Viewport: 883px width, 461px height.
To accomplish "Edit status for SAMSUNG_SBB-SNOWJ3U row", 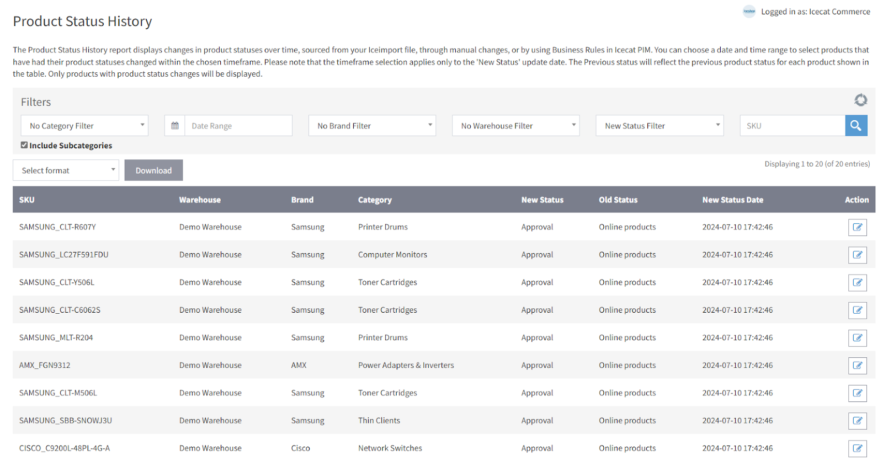I will 857,421.
